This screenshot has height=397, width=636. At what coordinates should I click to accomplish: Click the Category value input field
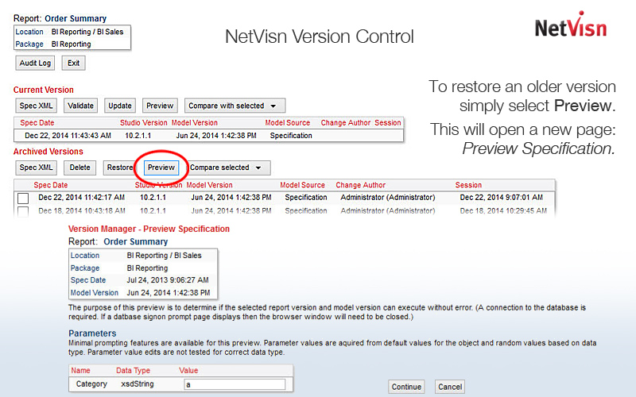[235, 384]
